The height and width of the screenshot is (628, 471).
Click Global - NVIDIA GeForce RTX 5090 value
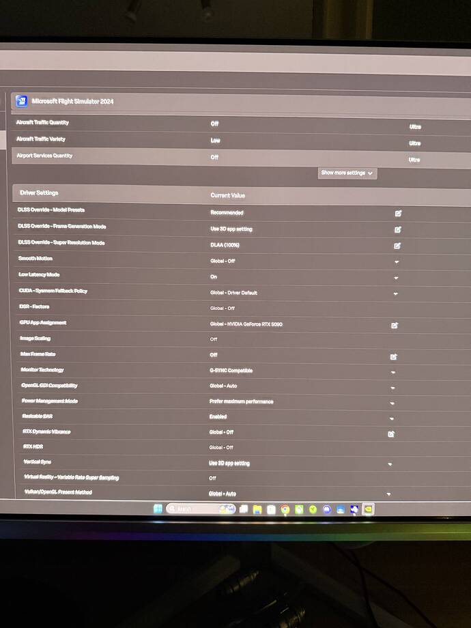tap(246, 324)
